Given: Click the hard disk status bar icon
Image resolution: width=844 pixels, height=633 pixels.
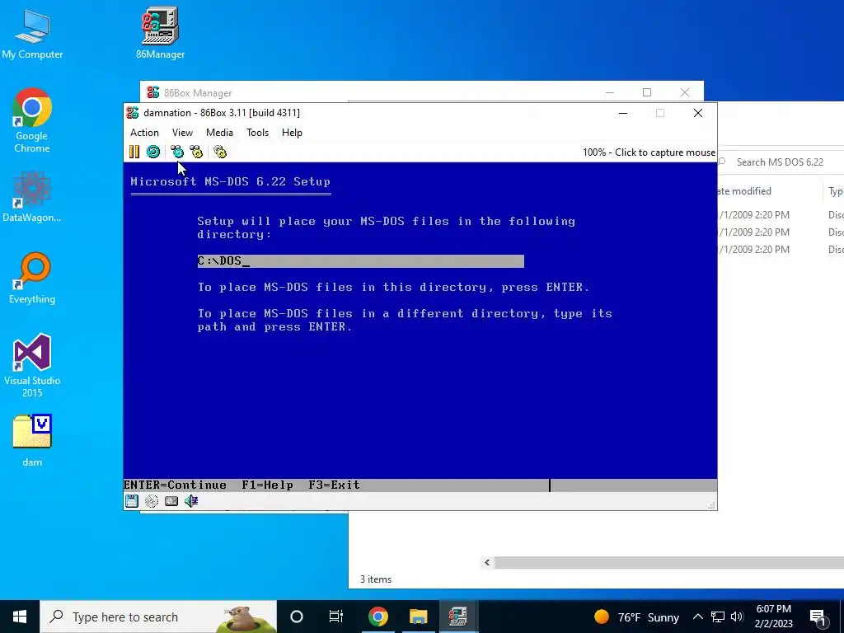Looking at the screenshot, I should click(x=171, y=501).
